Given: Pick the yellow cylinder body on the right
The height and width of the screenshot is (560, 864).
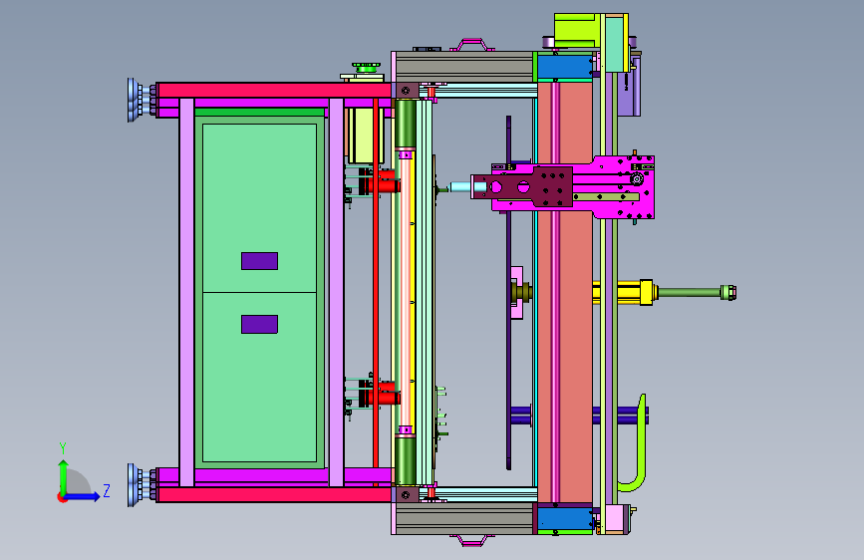Looking at the screenshot, I should (x=623, y=292).
